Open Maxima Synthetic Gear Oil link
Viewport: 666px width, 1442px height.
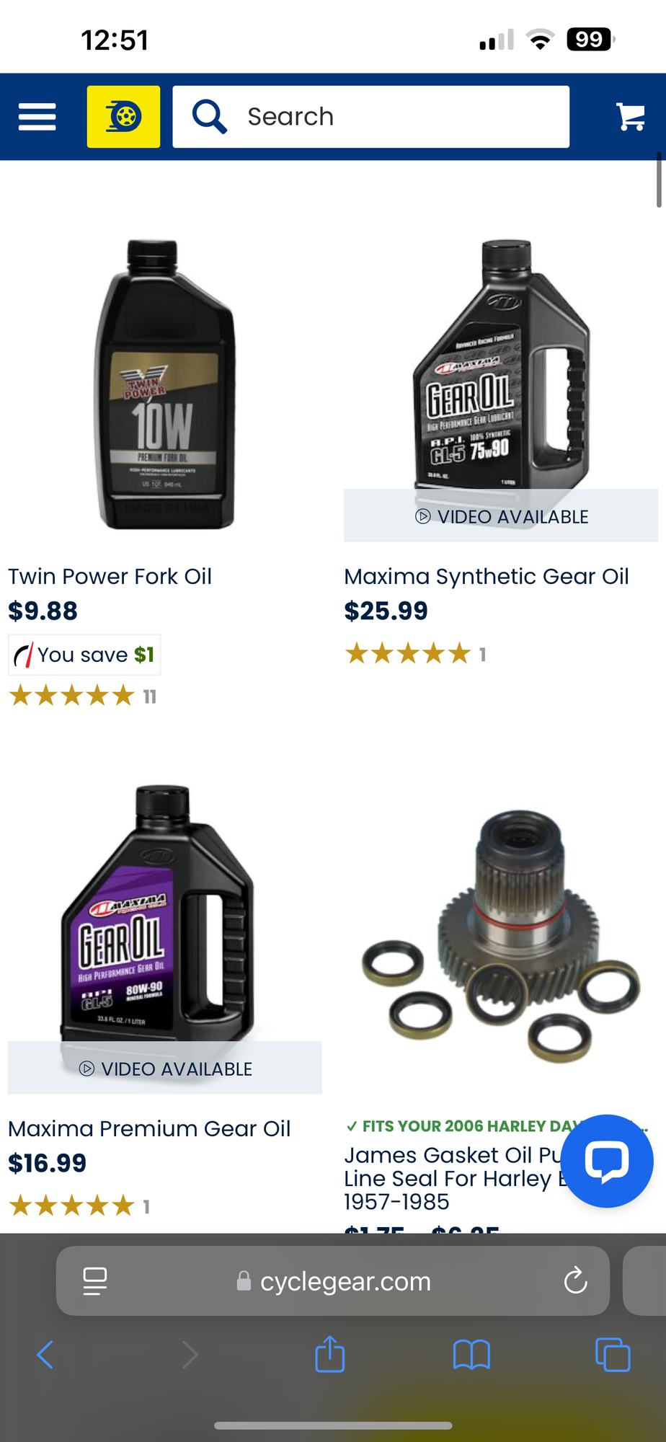pyautogui.click(x=487, y=577)
